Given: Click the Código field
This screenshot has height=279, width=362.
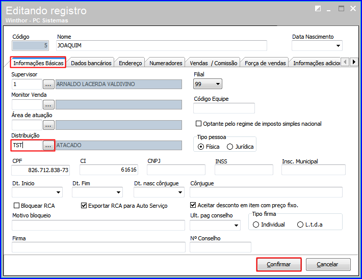Looking at the screenshot, I should (x=30, y=46).
